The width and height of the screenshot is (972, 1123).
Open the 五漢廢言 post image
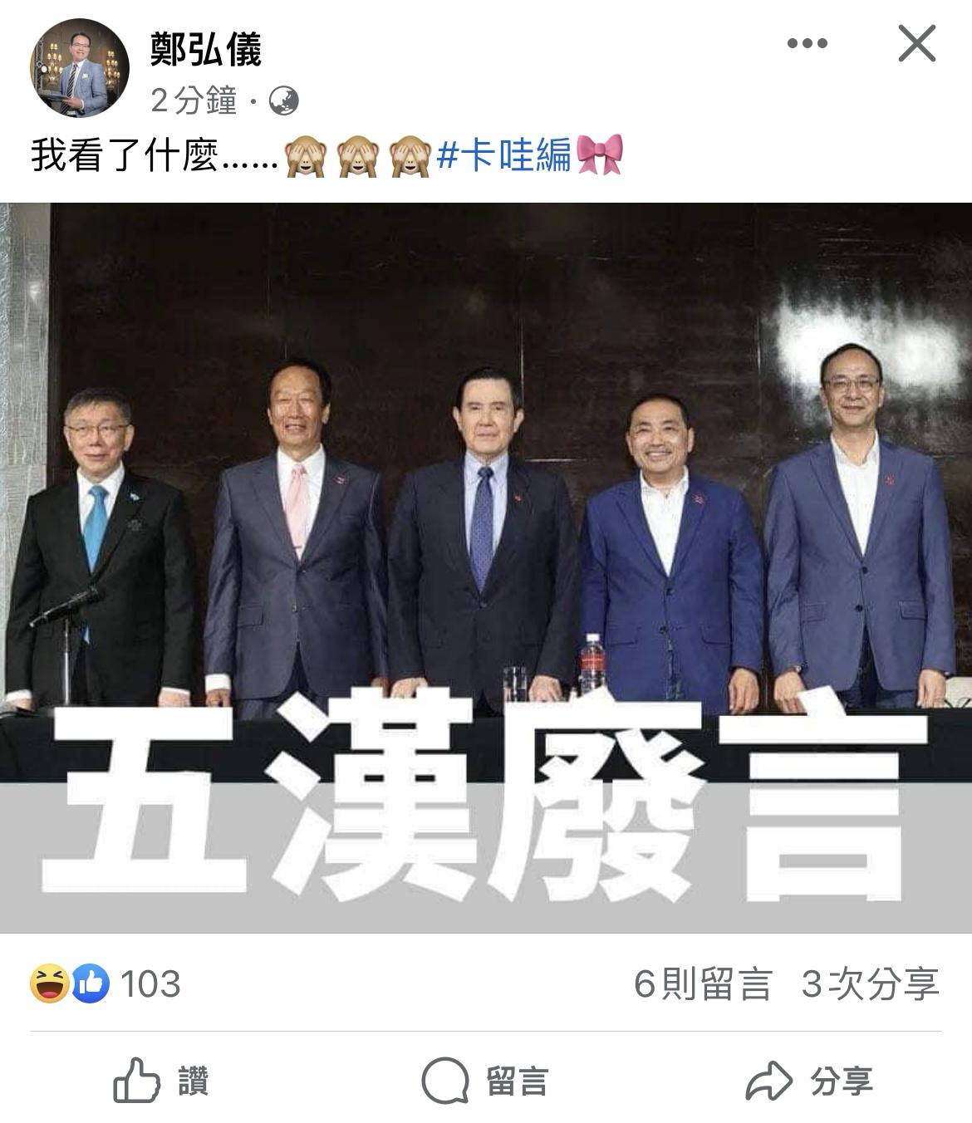coord(486,567)
